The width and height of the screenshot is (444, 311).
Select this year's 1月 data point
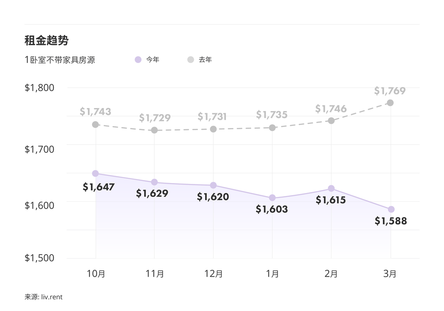272,198
